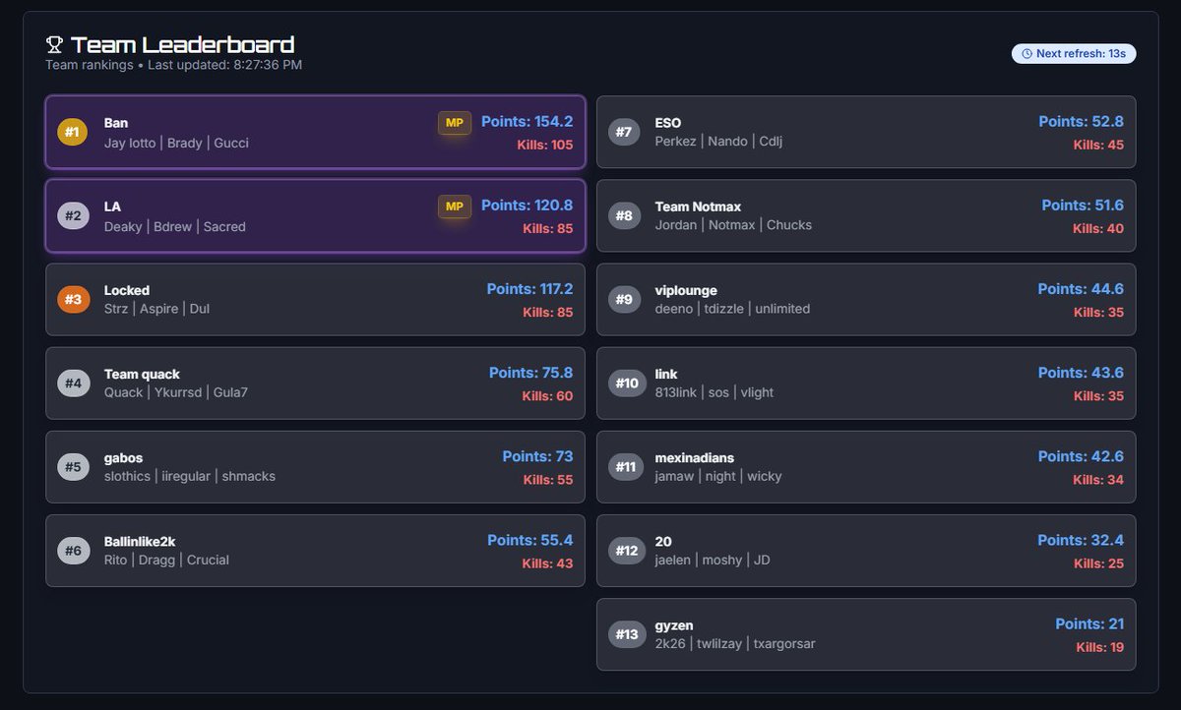Select team name LA
1181x710 pixels.
tap(112, 207)
